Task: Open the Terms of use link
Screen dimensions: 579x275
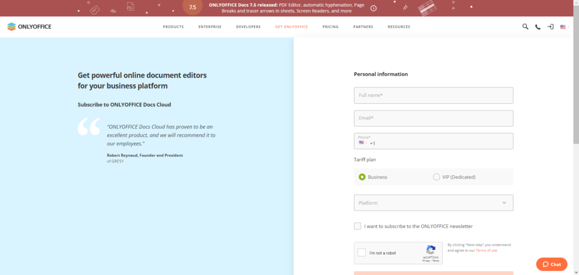Action: point(486,250)
